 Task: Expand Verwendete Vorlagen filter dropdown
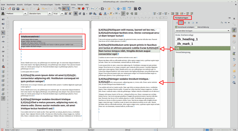[228, 31]
